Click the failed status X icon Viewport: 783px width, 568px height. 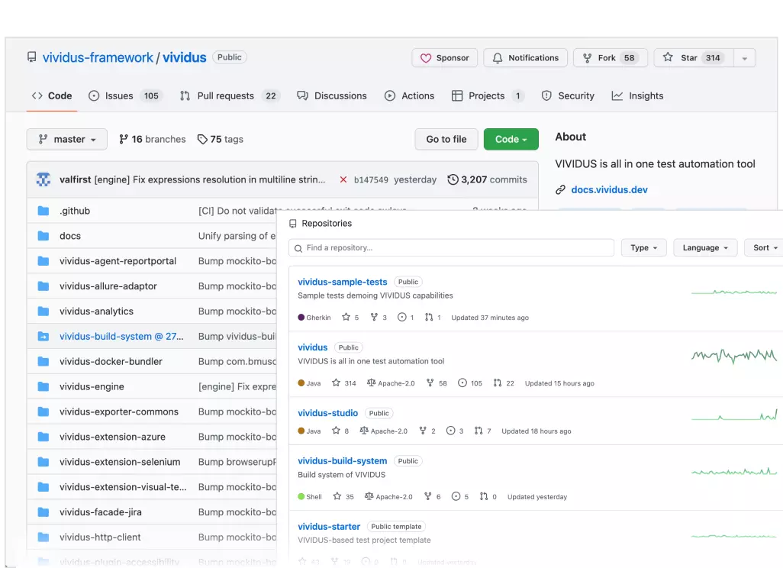[343, 179]
